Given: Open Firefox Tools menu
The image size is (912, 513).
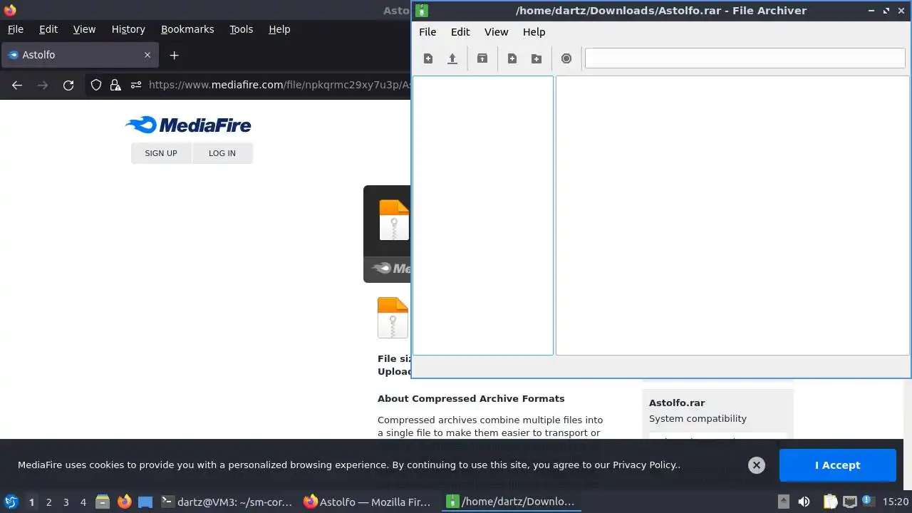Looking at the screenshot, I should (x=241, y=29).
